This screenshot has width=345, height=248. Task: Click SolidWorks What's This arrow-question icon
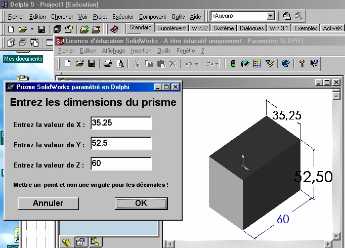[314, 63]
